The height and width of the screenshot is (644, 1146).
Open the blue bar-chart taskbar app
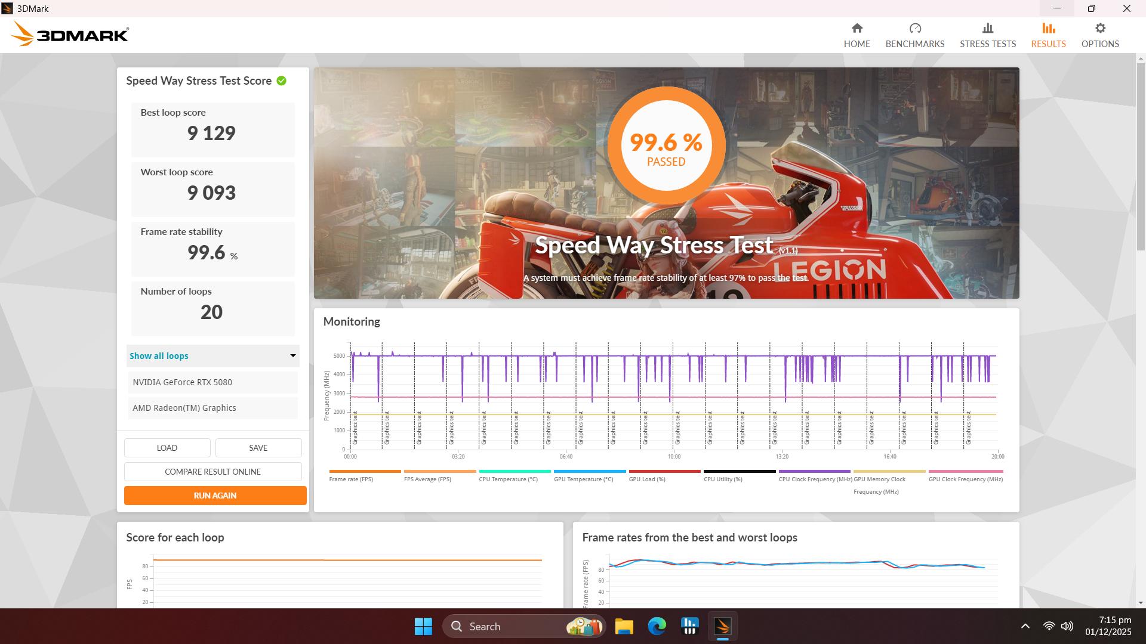point(689,626)
